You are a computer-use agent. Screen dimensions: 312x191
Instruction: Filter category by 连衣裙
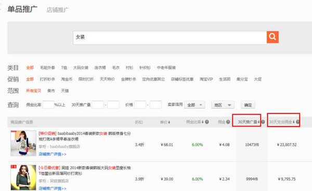click(x=100, y=68)
